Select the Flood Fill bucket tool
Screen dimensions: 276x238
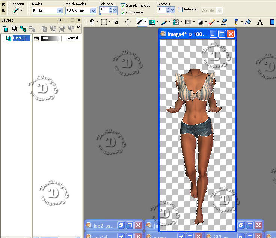(x=248, y=22)
